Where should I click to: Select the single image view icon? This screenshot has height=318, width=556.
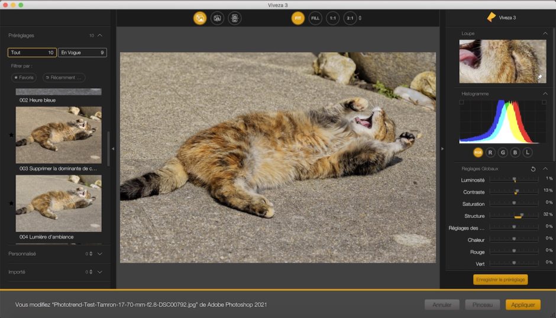point(200,18)
